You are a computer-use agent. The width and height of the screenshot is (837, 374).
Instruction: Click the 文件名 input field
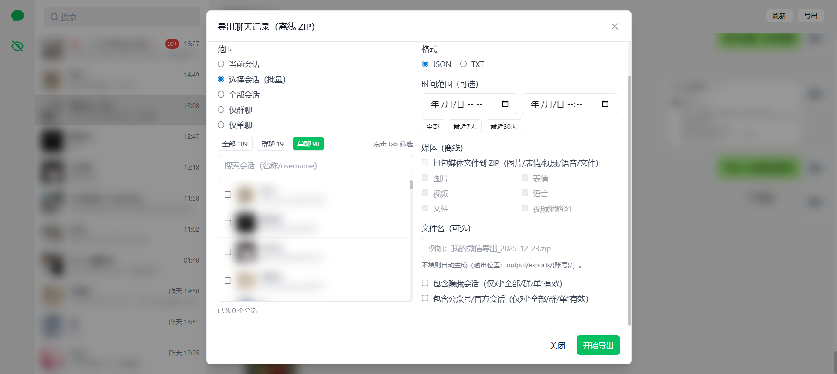click(x=519, y=248)
